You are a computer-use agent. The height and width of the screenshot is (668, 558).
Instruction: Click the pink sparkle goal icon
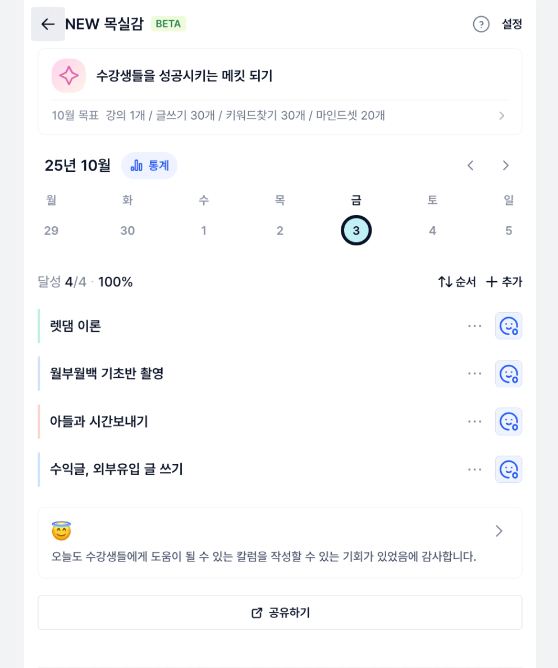[68, 76]
